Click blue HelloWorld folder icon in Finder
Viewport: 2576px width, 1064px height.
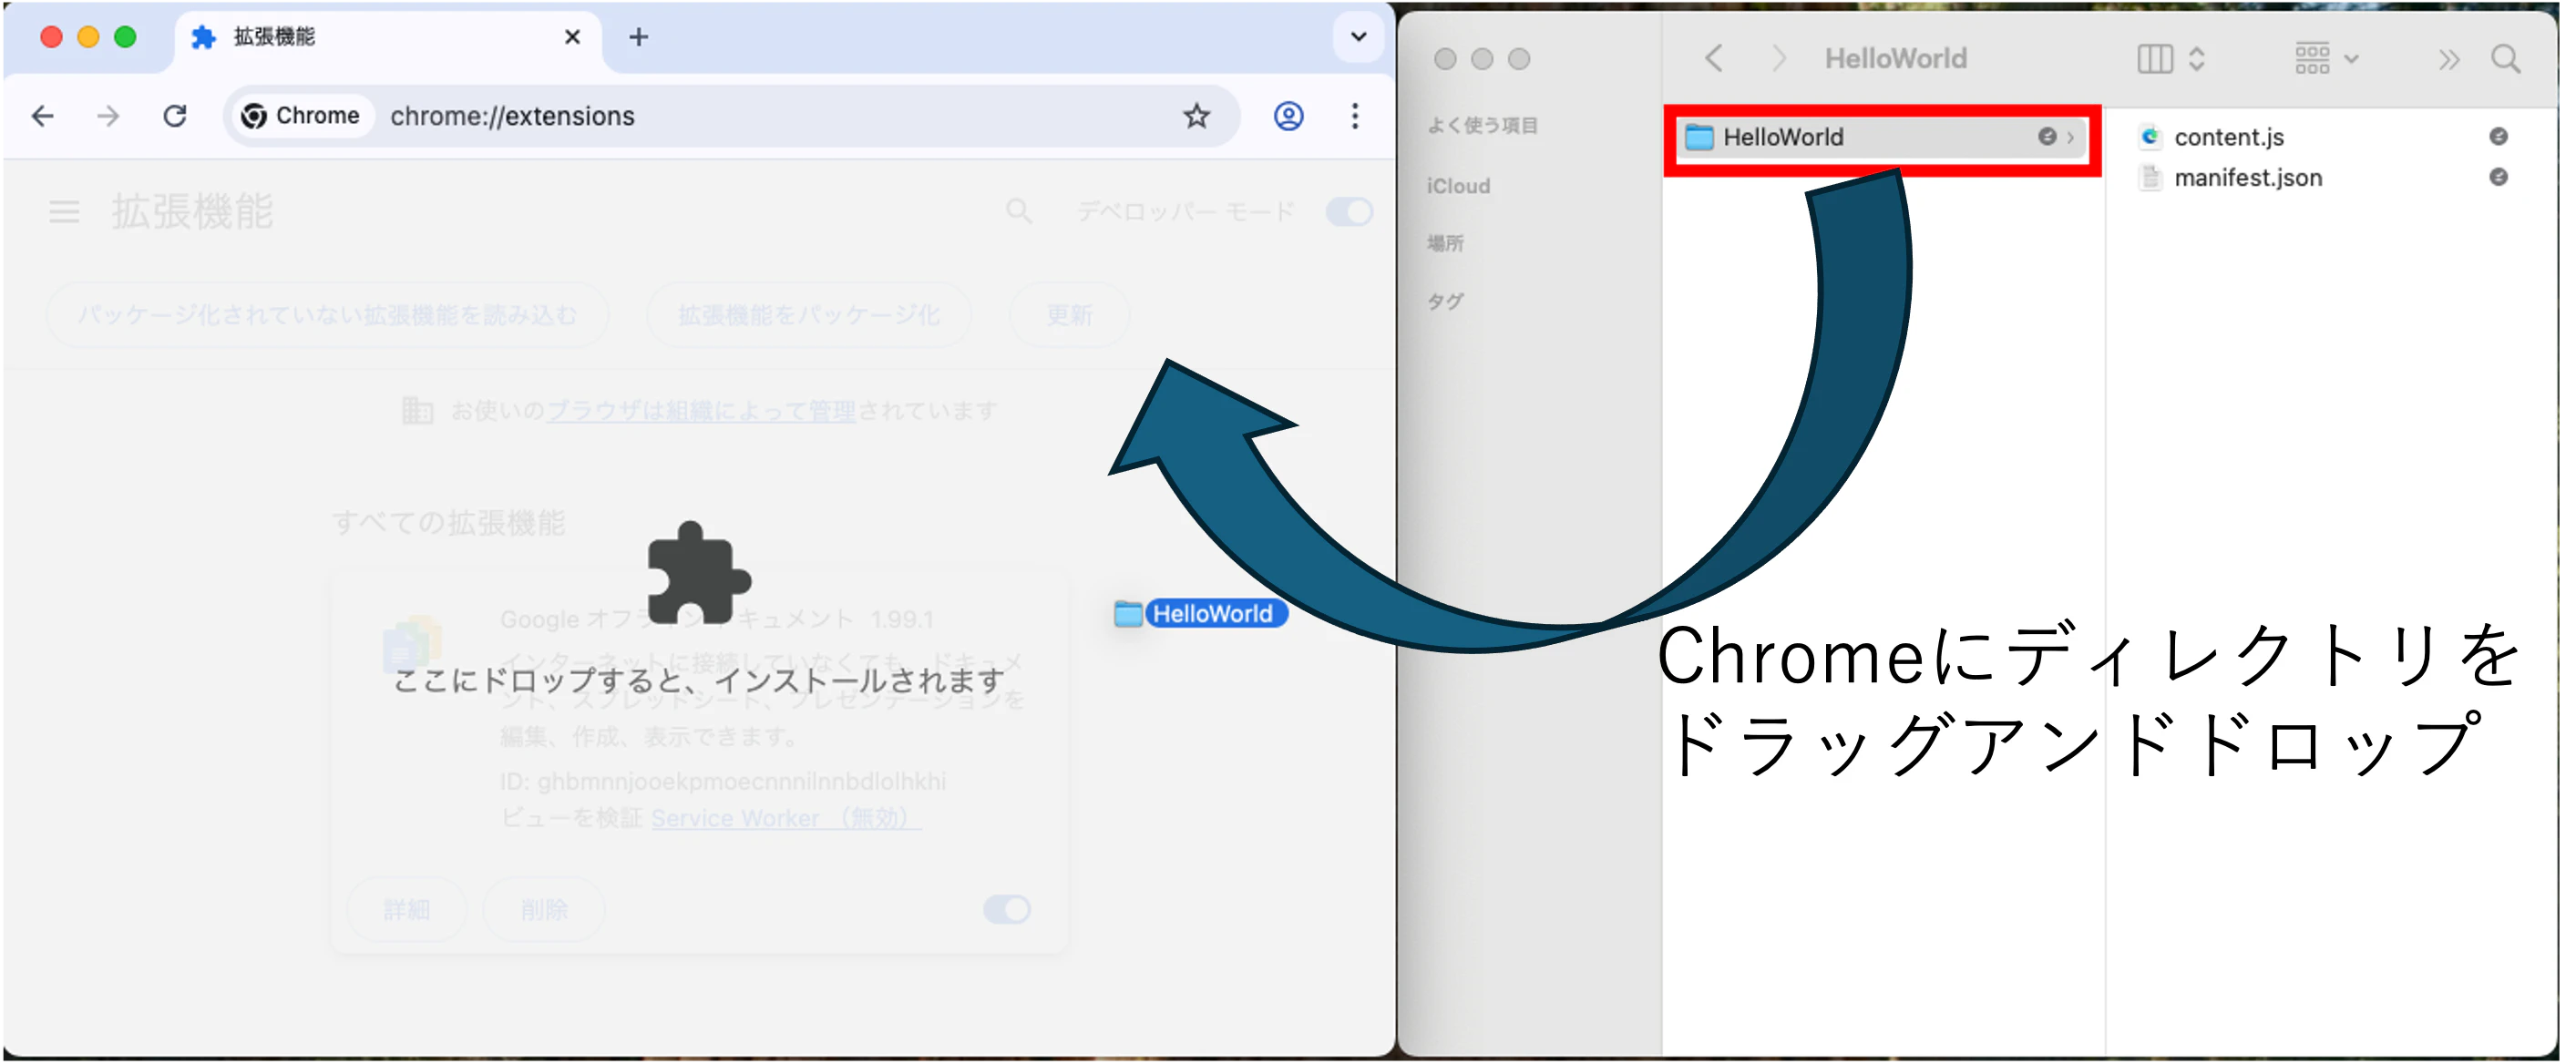click(1698, 137)
